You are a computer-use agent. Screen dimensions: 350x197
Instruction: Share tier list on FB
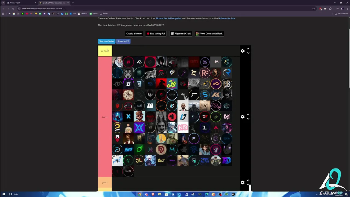pyautogui.click(x=123, y=41)
